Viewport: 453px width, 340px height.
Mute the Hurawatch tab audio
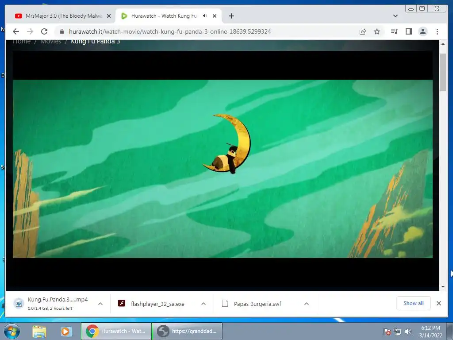coord(205,16)
